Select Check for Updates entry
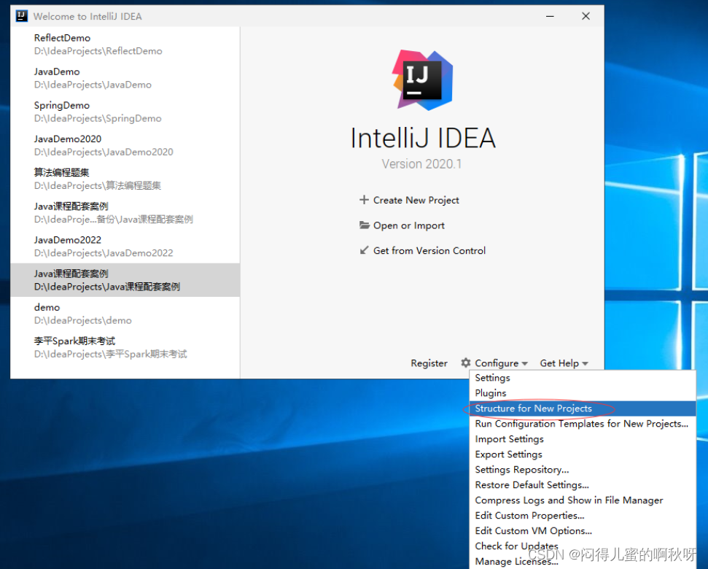708x569 pixels. pyautogui.click(x=583, y=546)
